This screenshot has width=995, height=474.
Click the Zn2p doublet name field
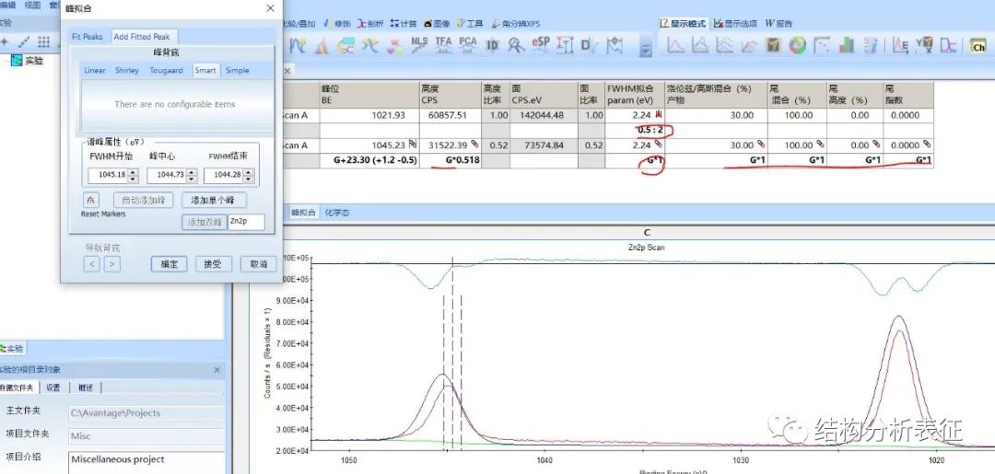[246, 223]
